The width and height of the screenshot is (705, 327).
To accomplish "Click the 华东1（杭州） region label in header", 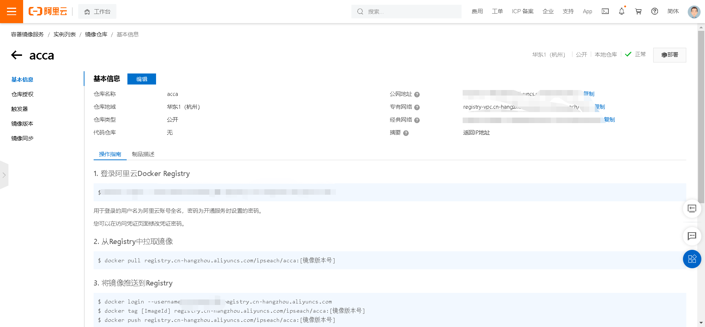I will (549, 55).
